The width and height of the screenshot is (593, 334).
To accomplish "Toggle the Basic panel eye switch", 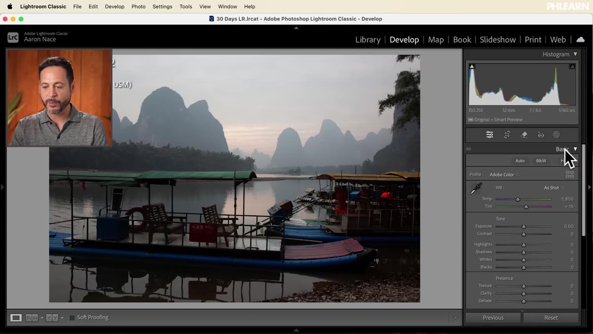I will click(468, 149).
